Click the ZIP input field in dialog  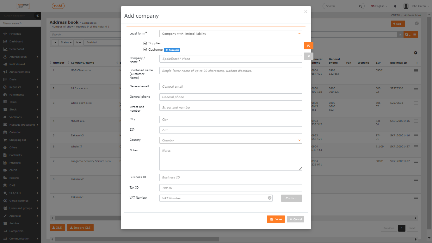[x=231, y=130]
